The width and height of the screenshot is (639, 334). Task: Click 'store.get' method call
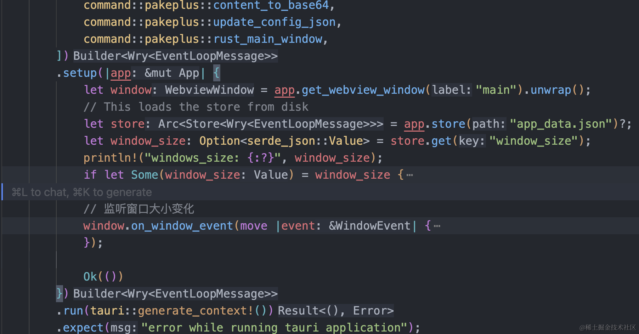pyautogui.click(x=421, y=141)
